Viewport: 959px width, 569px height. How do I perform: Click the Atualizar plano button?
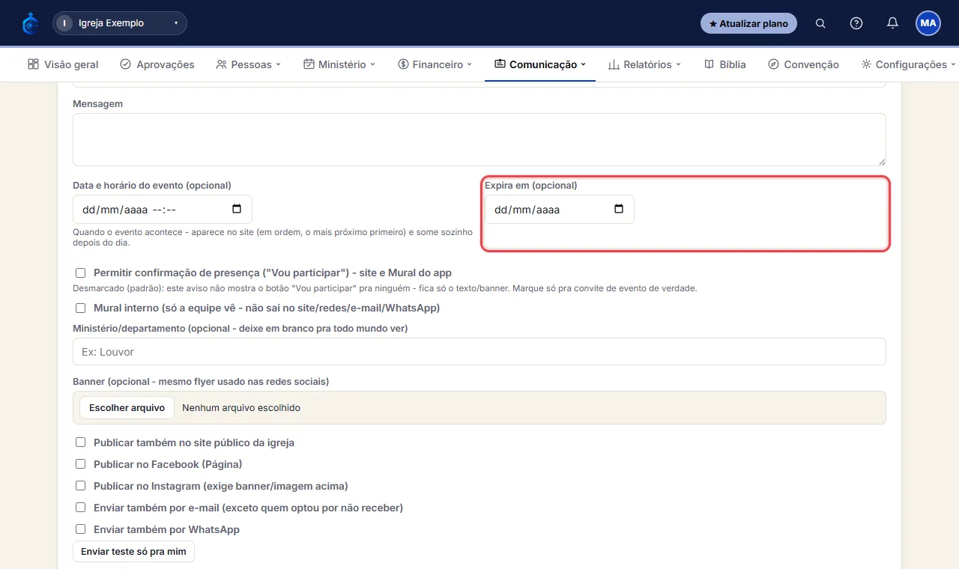coord(748,23)
